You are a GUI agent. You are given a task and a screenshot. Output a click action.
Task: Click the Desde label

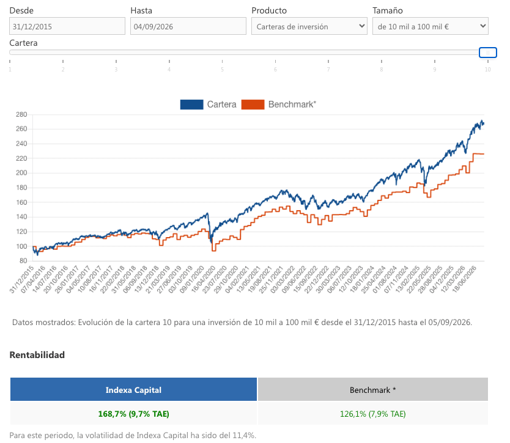21,10
